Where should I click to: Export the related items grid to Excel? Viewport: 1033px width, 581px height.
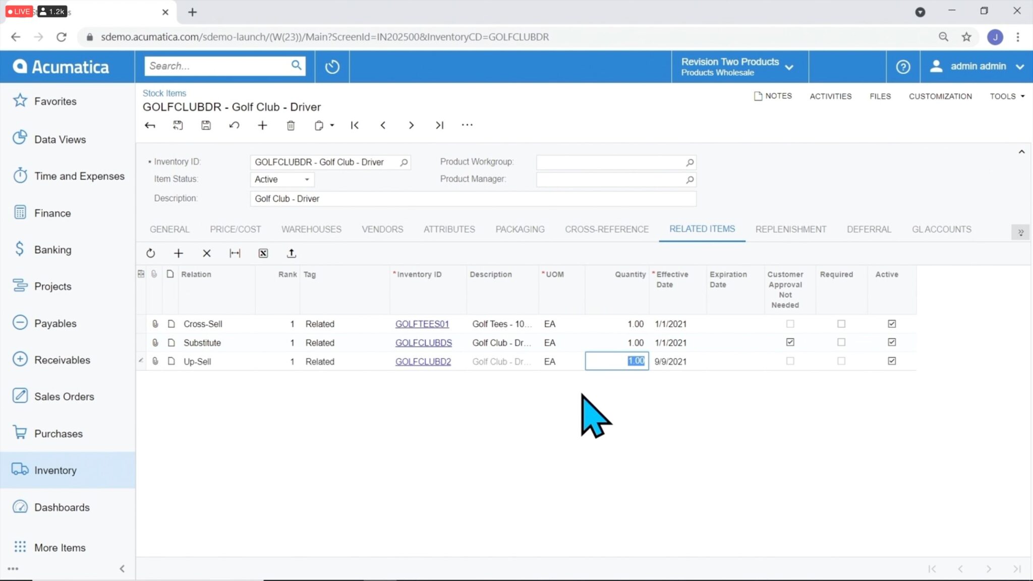tap(263, 253)
